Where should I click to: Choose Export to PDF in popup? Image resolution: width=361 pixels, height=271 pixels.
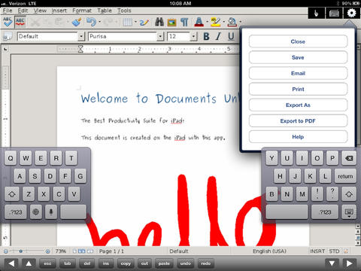[298, 121]
